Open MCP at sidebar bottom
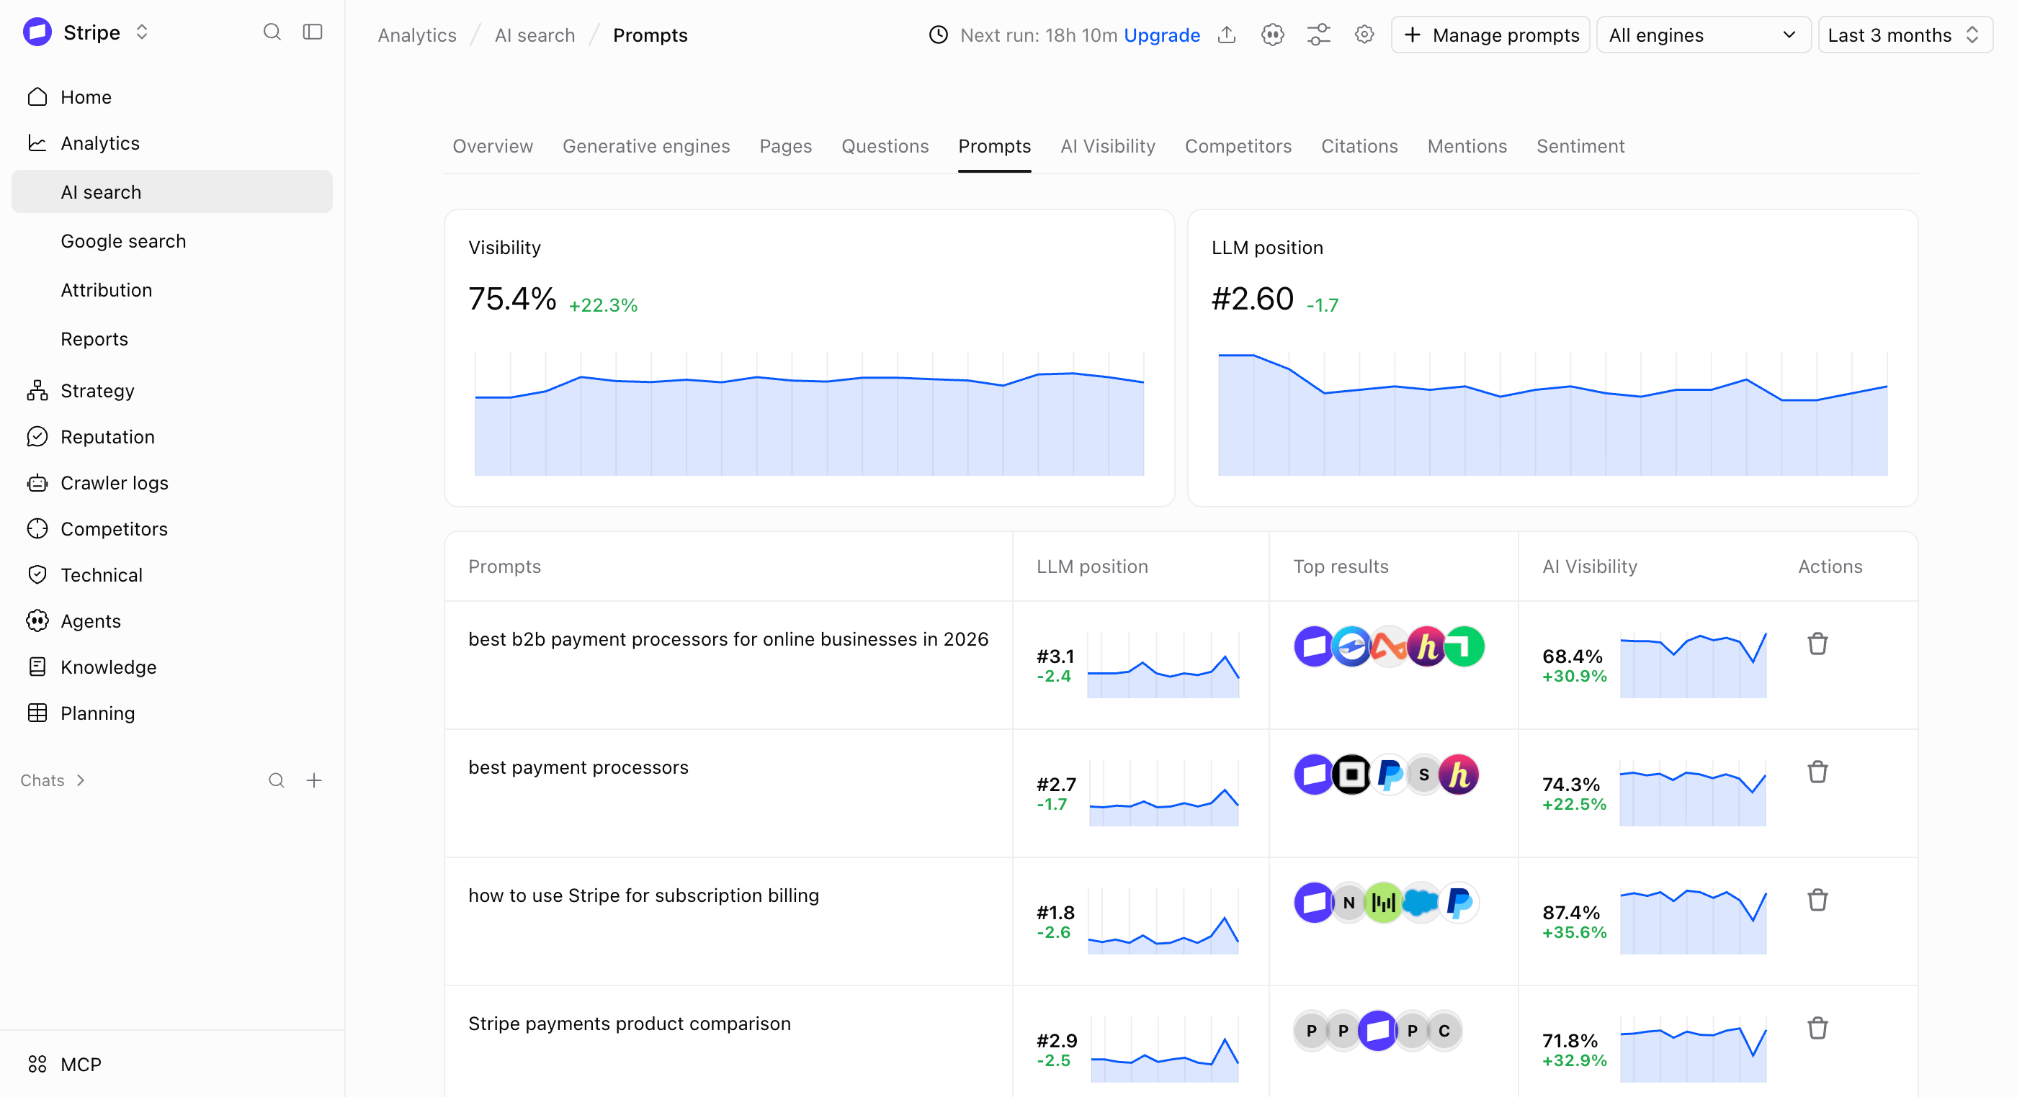This screenshot has width=2017, height=1097. click(172, 1064)
